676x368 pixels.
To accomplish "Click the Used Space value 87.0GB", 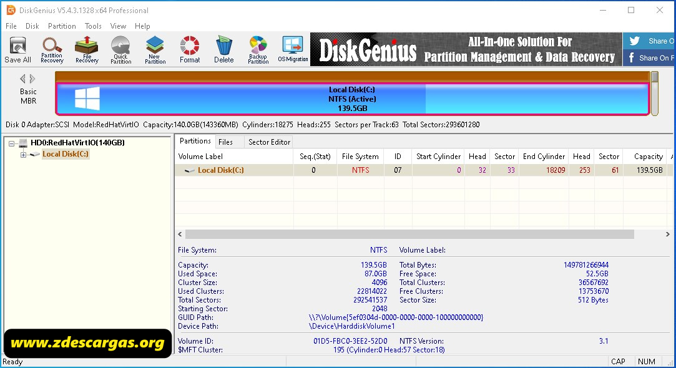I will [x=376, y=274].
